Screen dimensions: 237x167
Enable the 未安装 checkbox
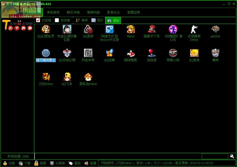(x=57, y=20)
